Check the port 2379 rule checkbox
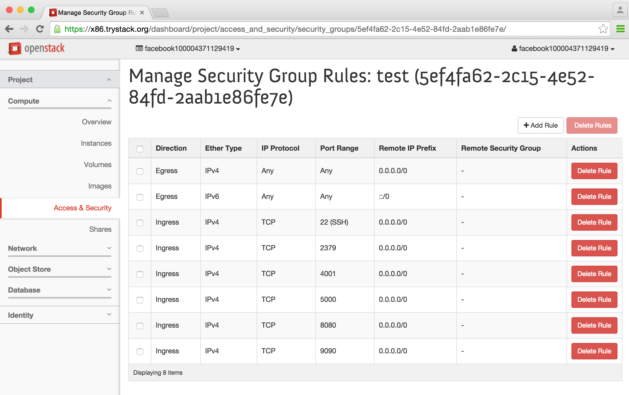Screen dimensions: 629x395 coord(140,249)
